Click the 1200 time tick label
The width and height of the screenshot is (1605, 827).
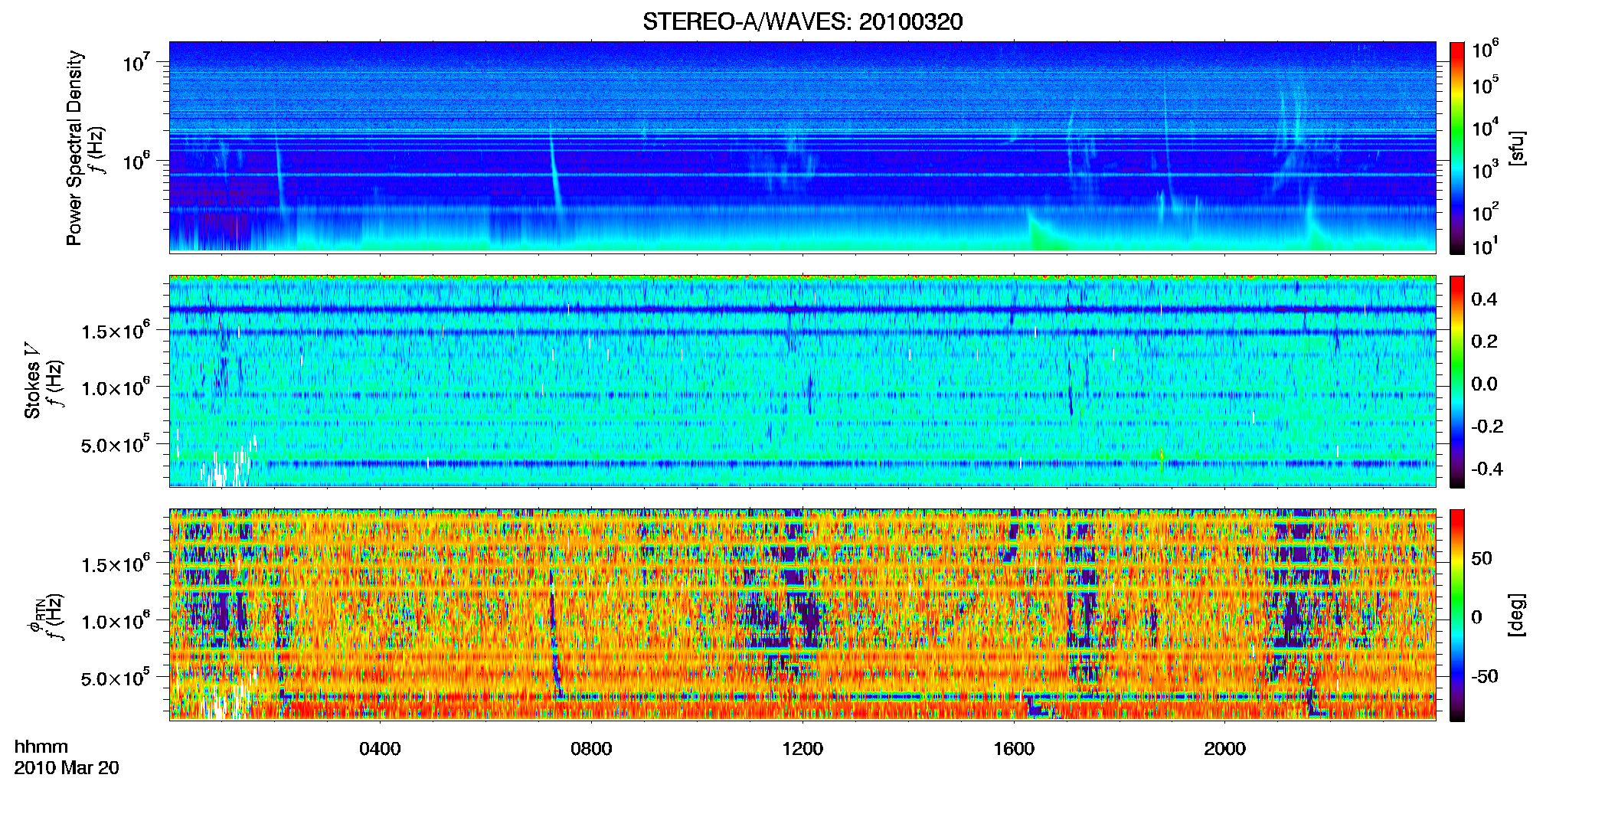pos(802,749)
